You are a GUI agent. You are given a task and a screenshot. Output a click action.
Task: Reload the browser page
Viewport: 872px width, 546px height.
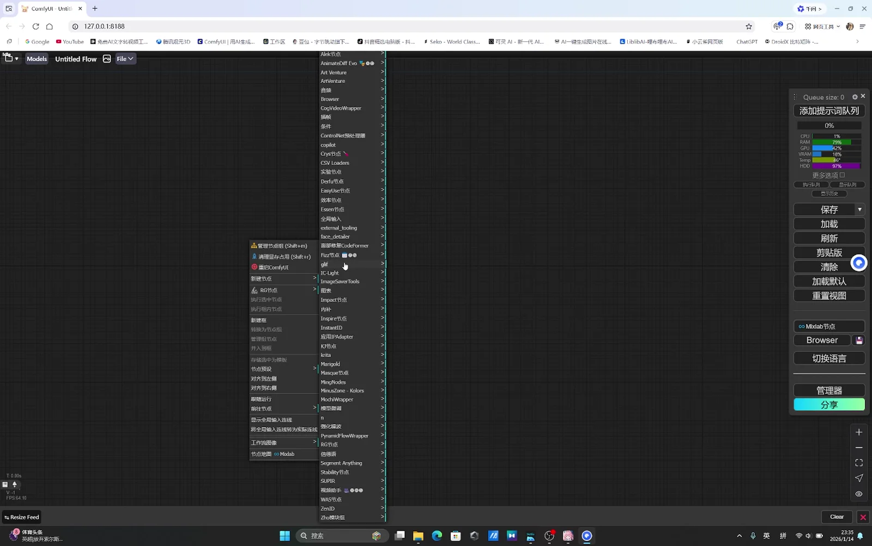point(35,26)
